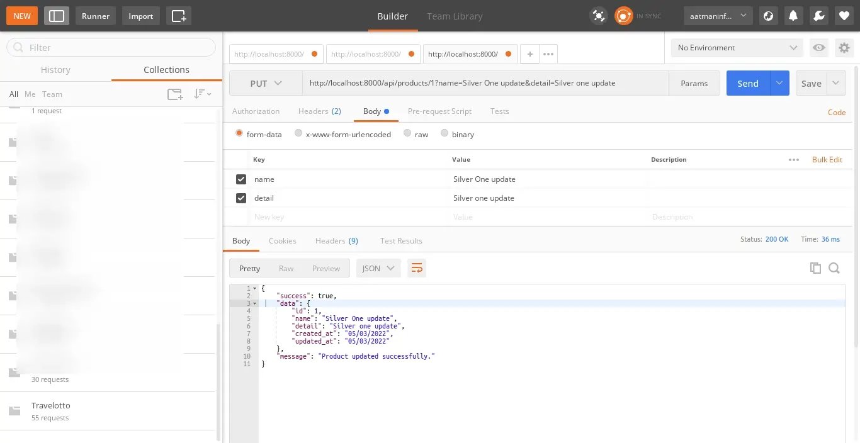Copy response body to clipboard icon

pos(815,268)
